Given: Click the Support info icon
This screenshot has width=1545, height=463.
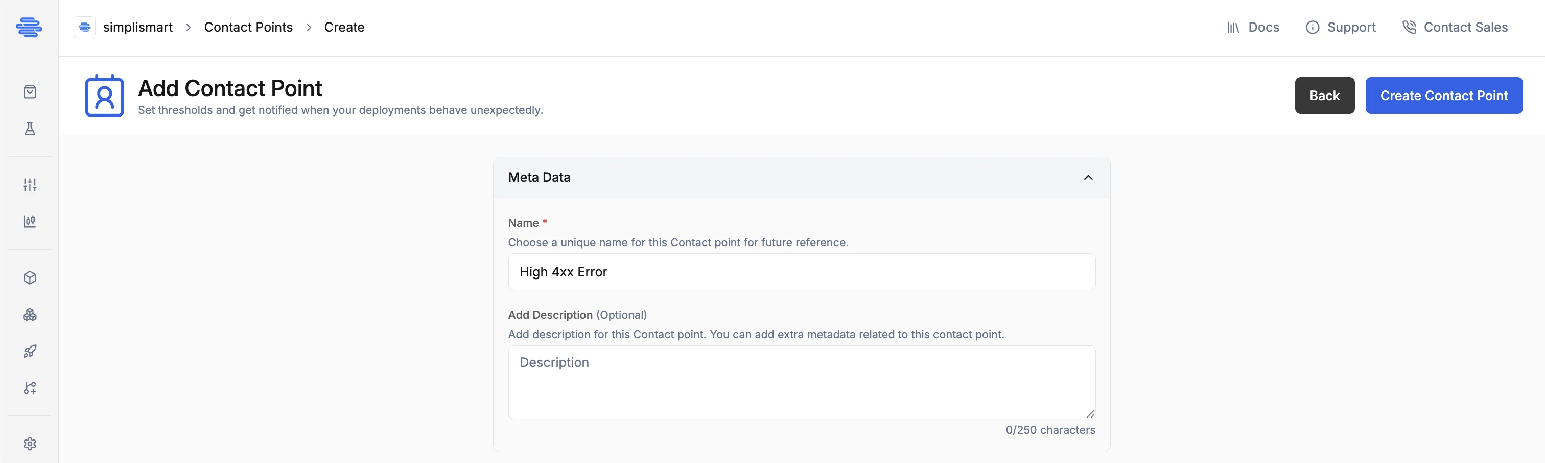Looking at the screenshot, I should point(1313,28).
